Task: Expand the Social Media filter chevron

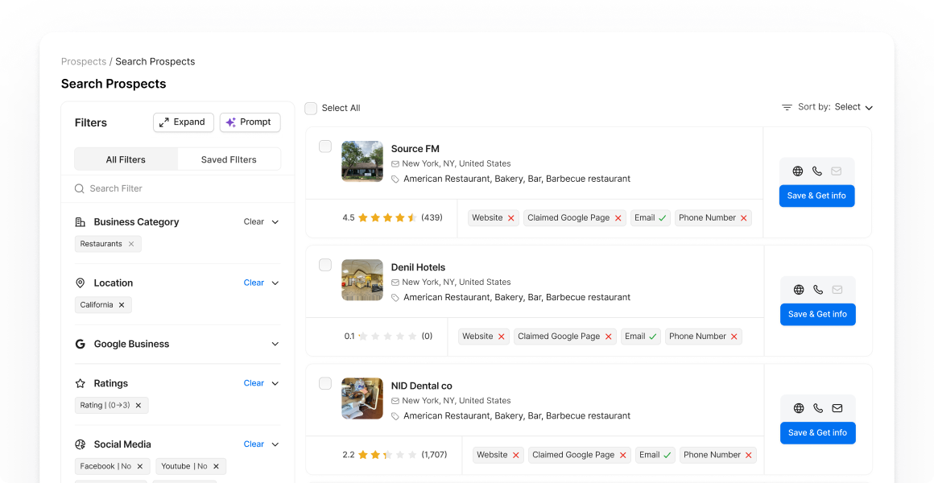Action: 275,444
